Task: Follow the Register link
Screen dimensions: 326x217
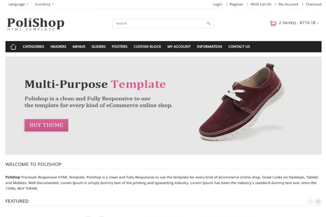Action: (x=237, y=4)
